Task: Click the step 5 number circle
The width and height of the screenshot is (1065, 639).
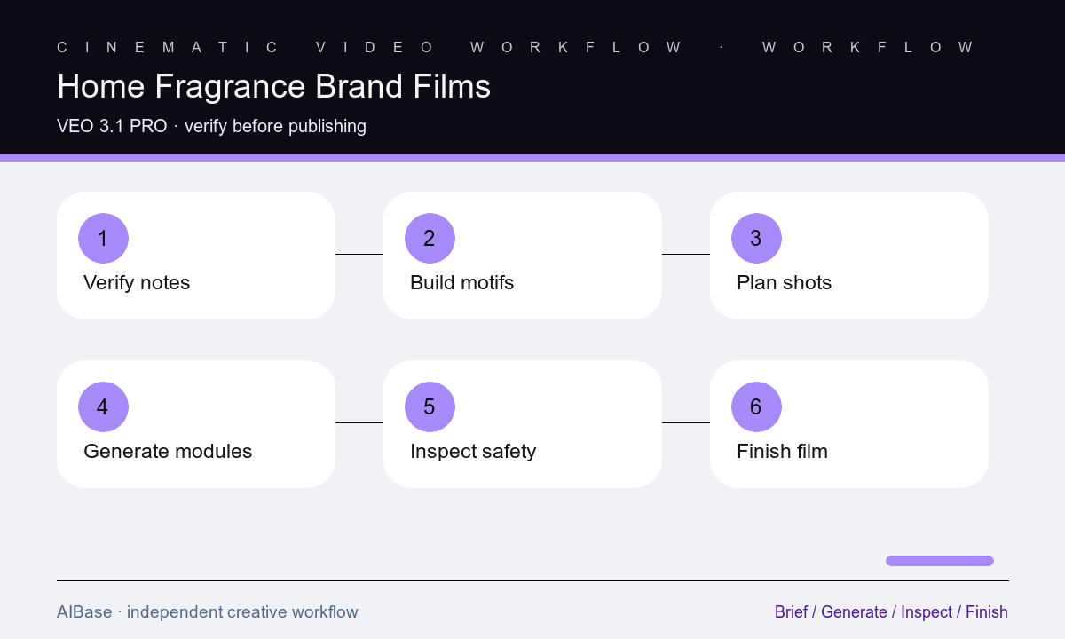Action: pyautogui.click(x=430, y=406)
